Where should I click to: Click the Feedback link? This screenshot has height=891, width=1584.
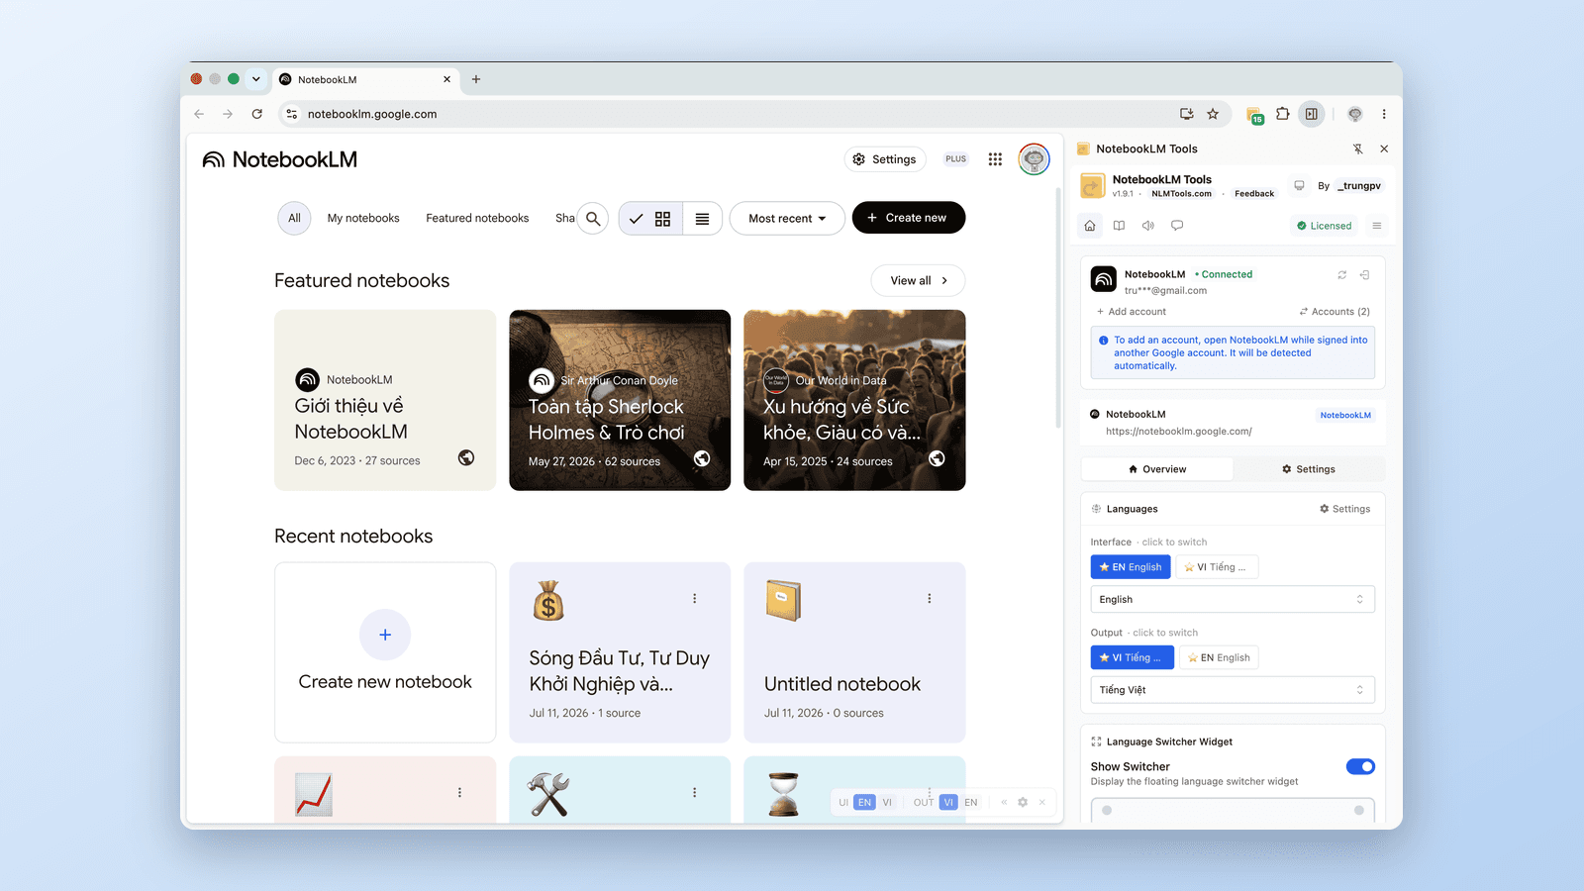tap(1254, 194)
